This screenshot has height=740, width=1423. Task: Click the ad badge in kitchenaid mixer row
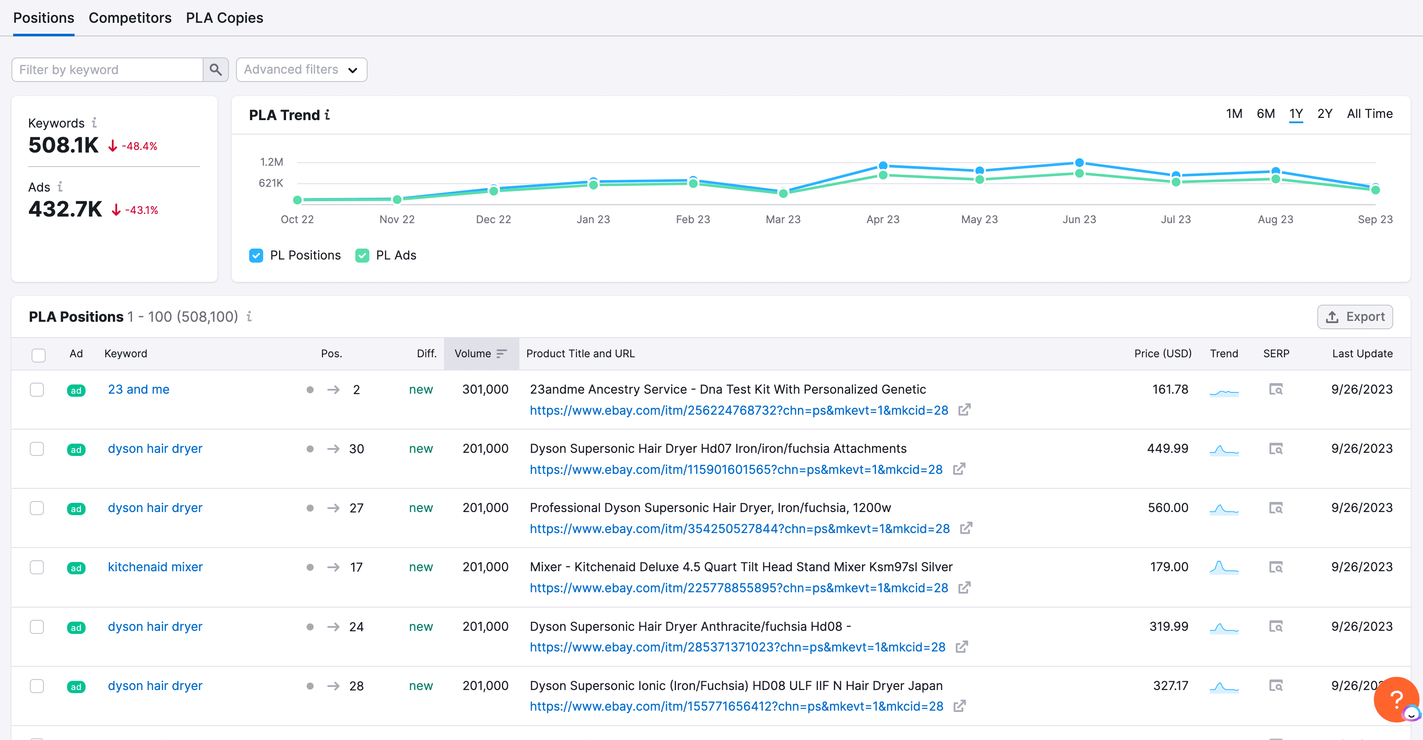[76, 568]
